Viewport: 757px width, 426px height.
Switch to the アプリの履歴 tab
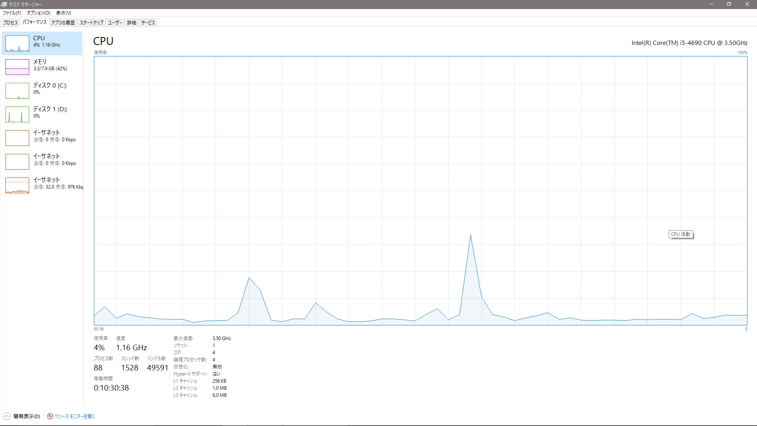(x=63, y=23)
